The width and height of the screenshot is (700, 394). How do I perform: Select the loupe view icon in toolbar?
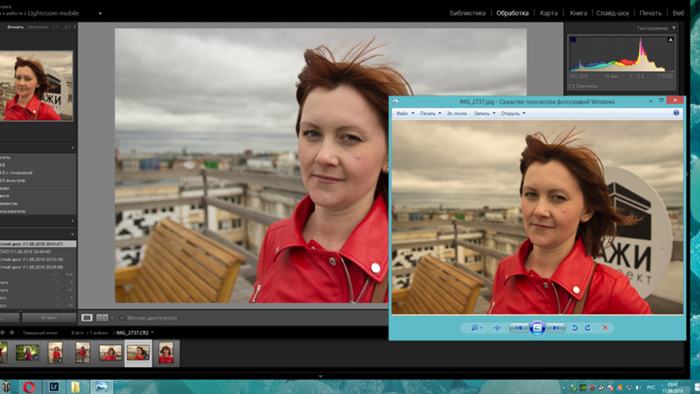pyautogui.click(x=87, y=318)
